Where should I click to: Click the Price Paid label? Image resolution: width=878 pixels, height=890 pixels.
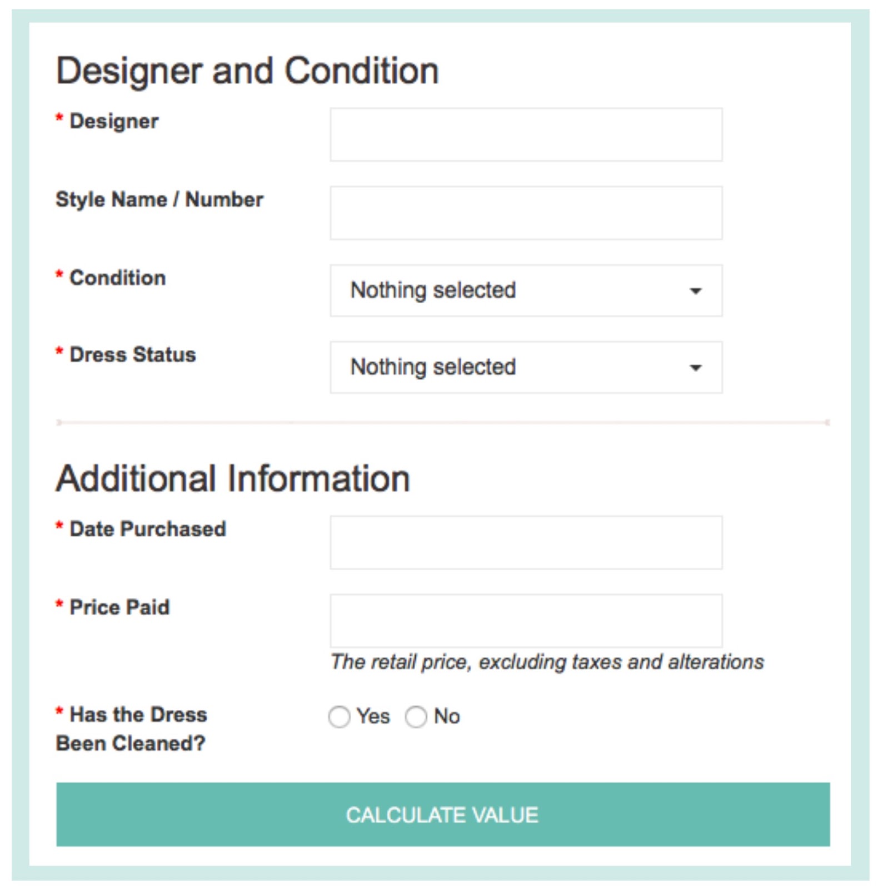[119, 607]
